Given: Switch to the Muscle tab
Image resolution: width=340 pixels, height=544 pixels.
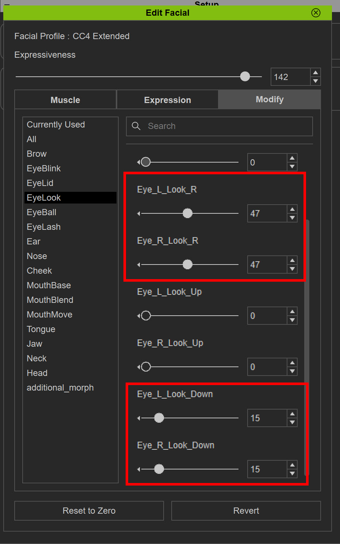Looking at the screenshot, I should coord(65,100).
